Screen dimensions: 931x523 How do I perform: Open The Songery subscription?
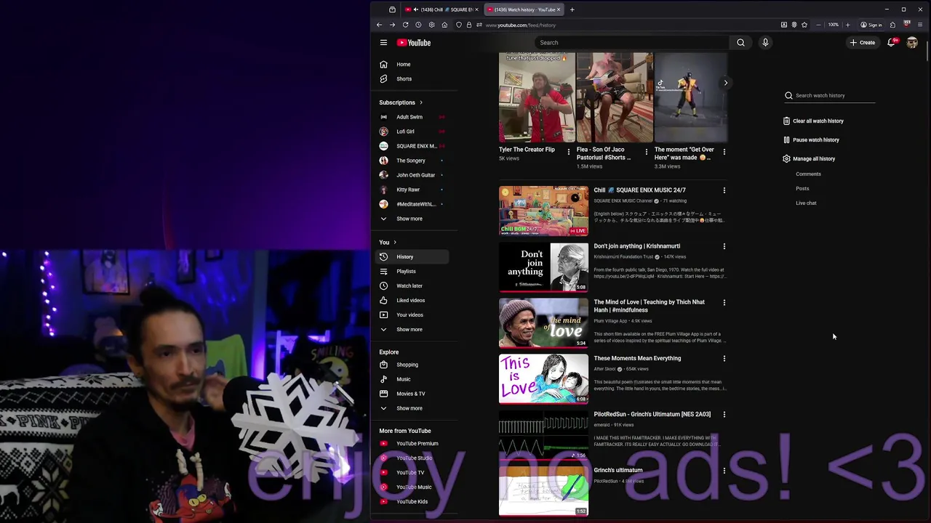click(x=412, y=161)
